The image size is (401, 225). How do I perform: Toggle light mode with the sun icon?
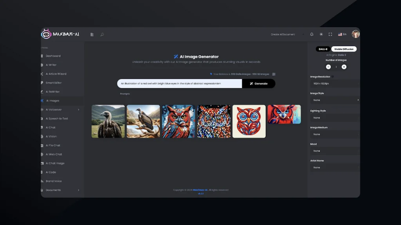(x=321, y=34)
